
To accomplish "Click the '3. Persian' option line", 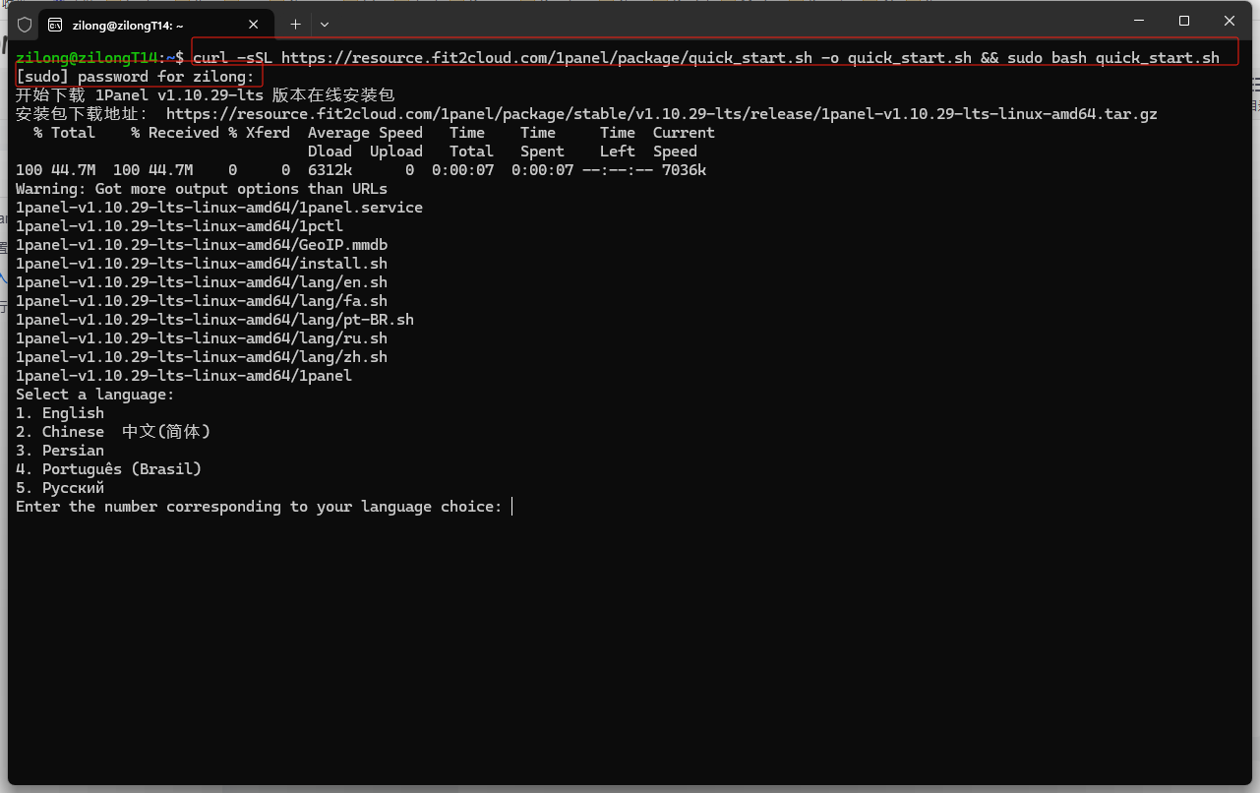I will point(60,451).
